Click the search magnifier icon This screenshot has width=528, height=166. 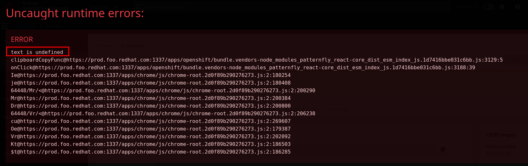pos(138,6)
